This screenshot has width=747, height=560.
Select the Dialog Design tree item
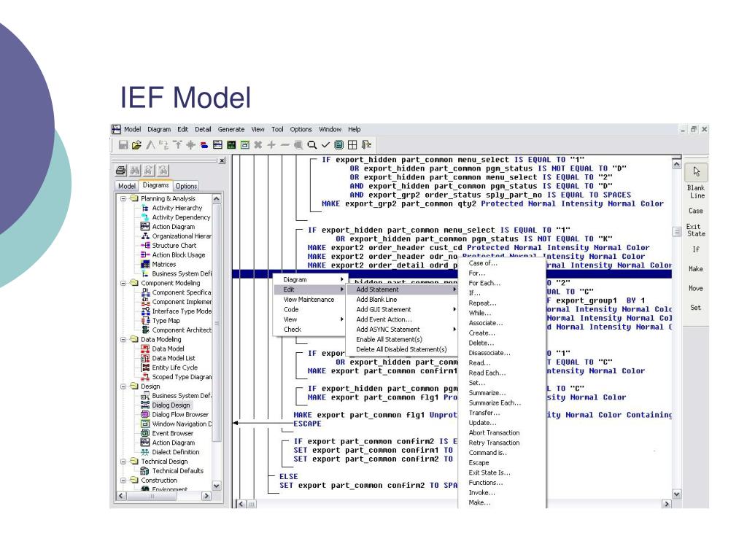[x=171, y=405]
